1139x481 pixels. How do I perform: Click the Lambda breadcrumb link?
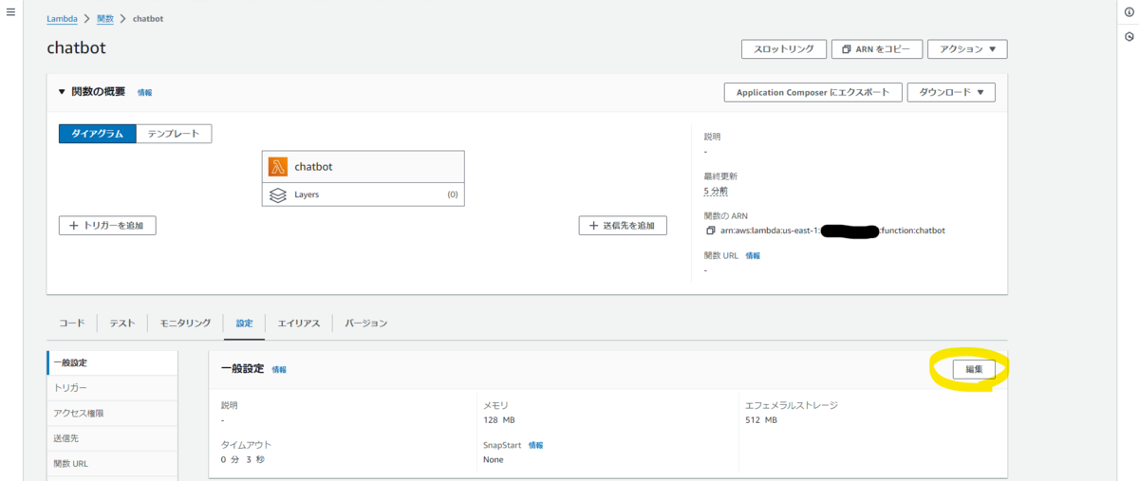click(x=63, y=19)
